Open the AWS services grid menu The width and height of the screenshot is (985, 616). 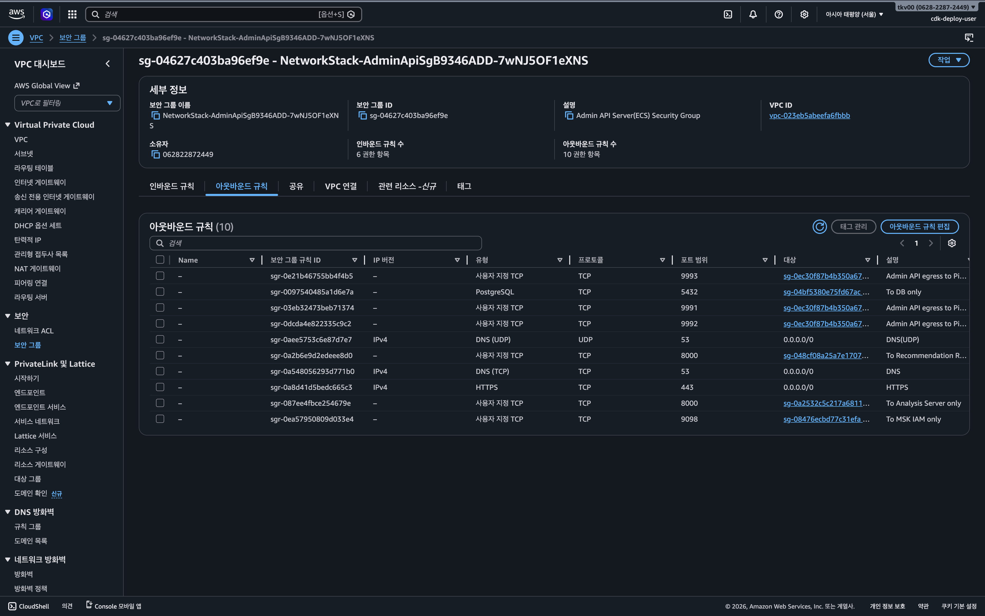point(72,14)
